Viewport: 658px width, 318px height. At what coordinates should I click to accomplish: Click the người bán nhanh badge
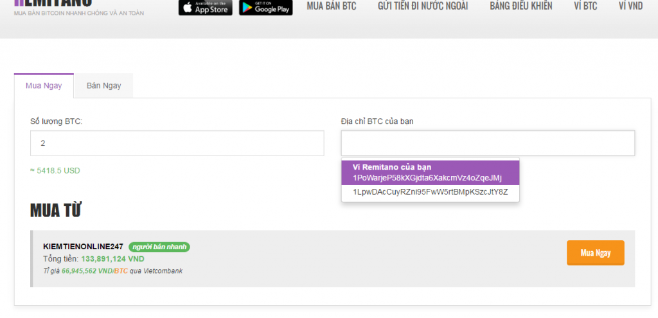[159, 247]
